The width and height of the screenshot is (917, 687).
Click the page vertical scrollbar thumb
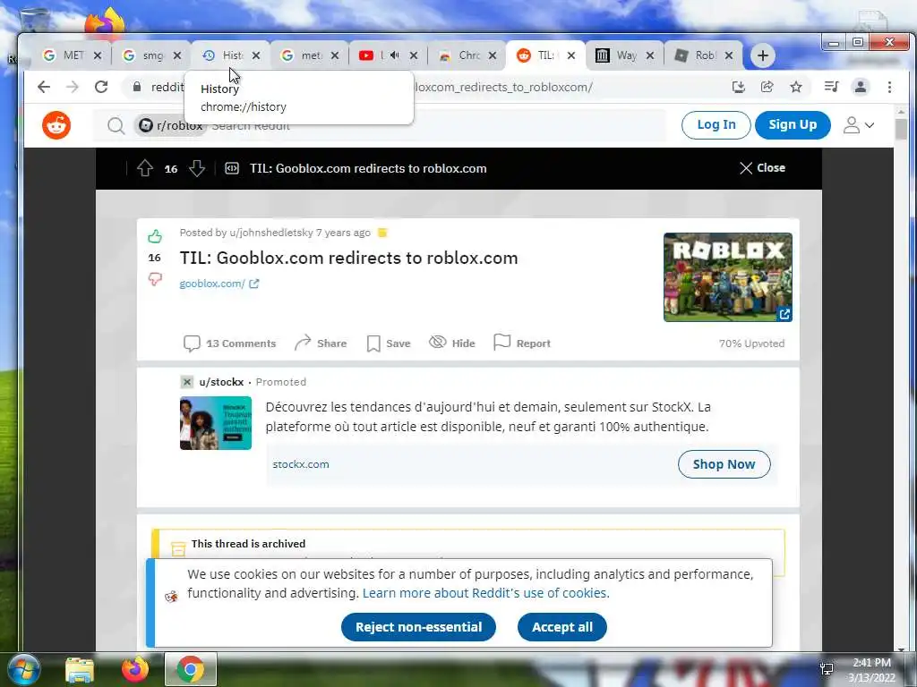click(x=901, y=130)
